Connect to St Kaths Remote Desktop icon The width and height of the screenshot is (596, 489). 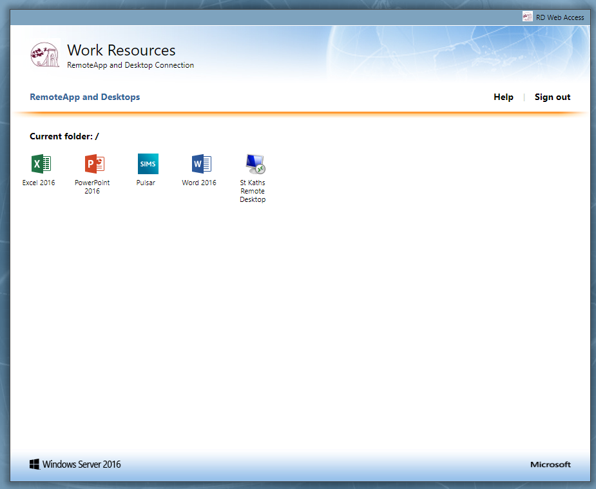click(255, 164)
